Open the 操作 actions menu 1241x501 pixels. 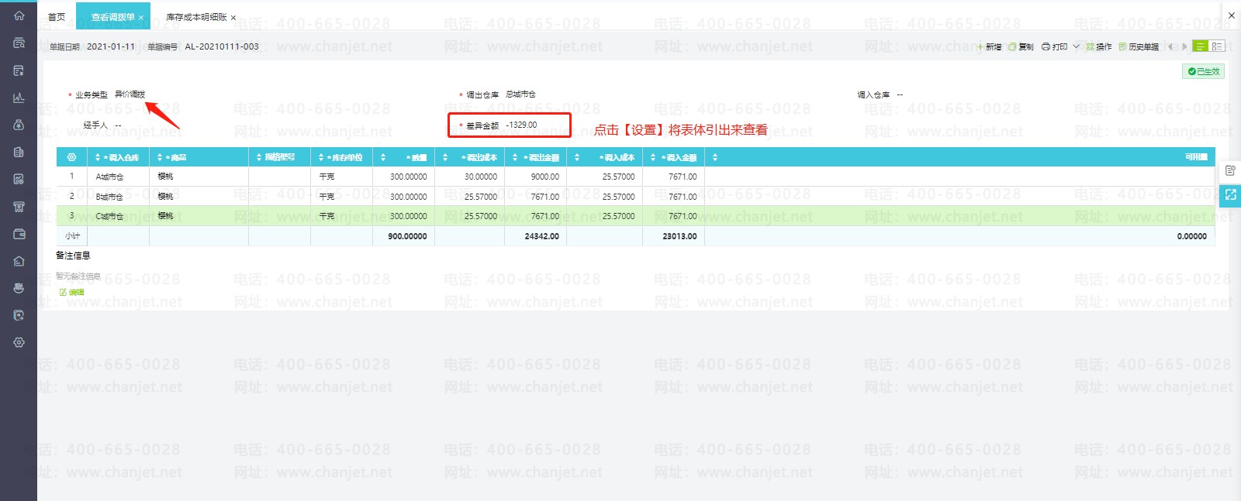click(x=1098, y=46)
